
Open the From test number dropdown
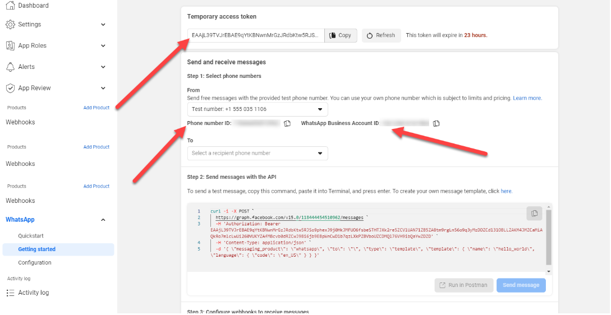pos(258,109)
